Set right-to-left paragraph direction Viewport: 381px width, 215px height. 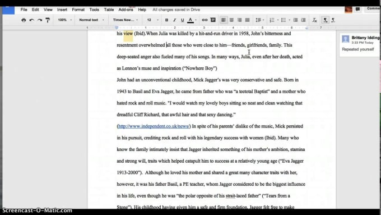(333, 20)
